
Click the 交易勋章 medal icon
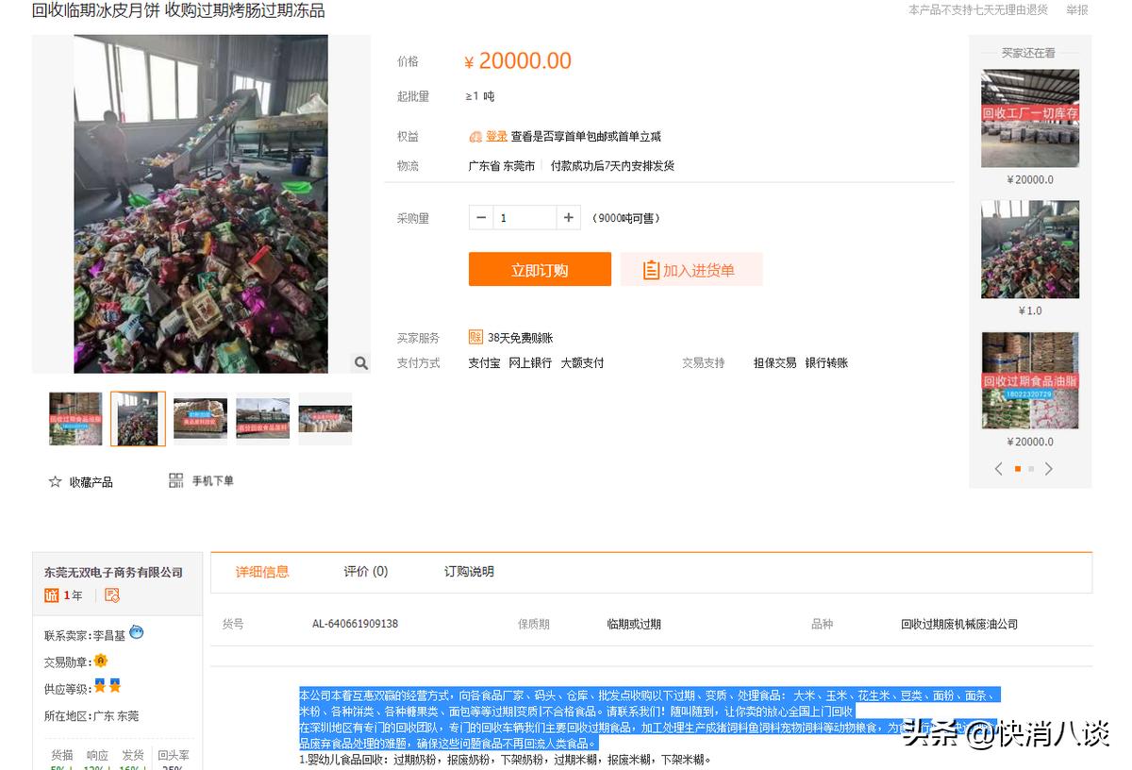click(x=101, y=661)
